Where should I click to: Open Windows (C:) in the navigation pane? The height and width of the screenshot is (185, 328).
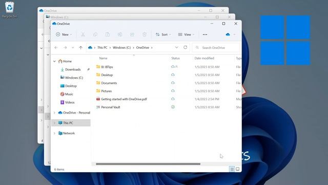74,78
